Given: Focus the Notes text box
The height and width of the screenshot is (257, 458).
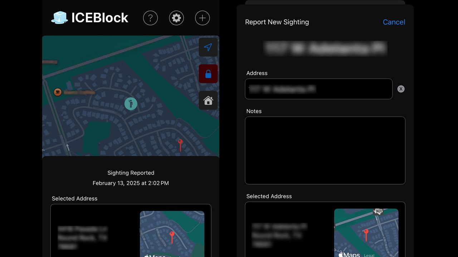Looking at the screenshot, I should pyautogui.click(x=325, y=150).
